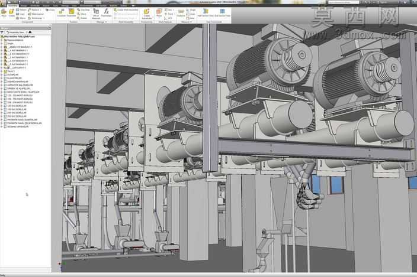The height and width of the screenshot is (277, 417).
Task: Select the Move component tool
Action: coord(82,14)
